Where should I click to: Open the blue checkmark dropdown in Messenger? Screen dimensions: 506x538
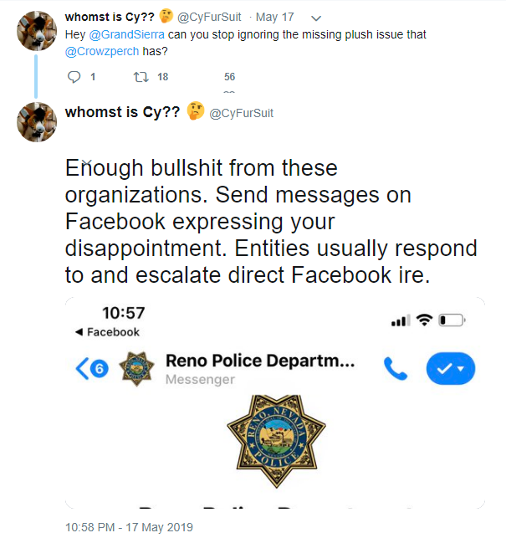[x=450, y=368]
